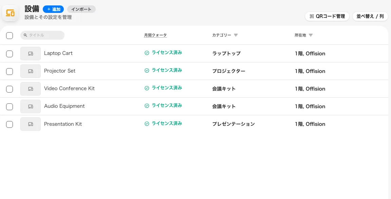Click the Audio Equipment device icon
The width and height of the screenshot is (391, 199).
tap(31, 106)
